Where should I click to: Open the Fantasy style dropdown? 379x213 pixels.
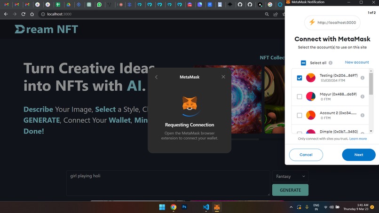[290, 176]
